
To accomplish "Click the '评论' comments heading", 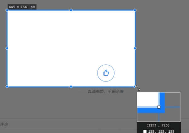I will (4, 125).
